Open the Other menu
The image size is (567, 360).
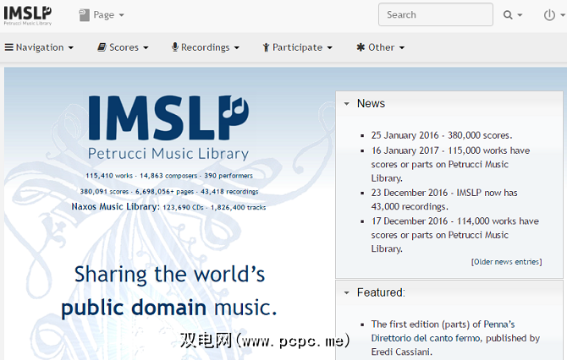[381, 47]
